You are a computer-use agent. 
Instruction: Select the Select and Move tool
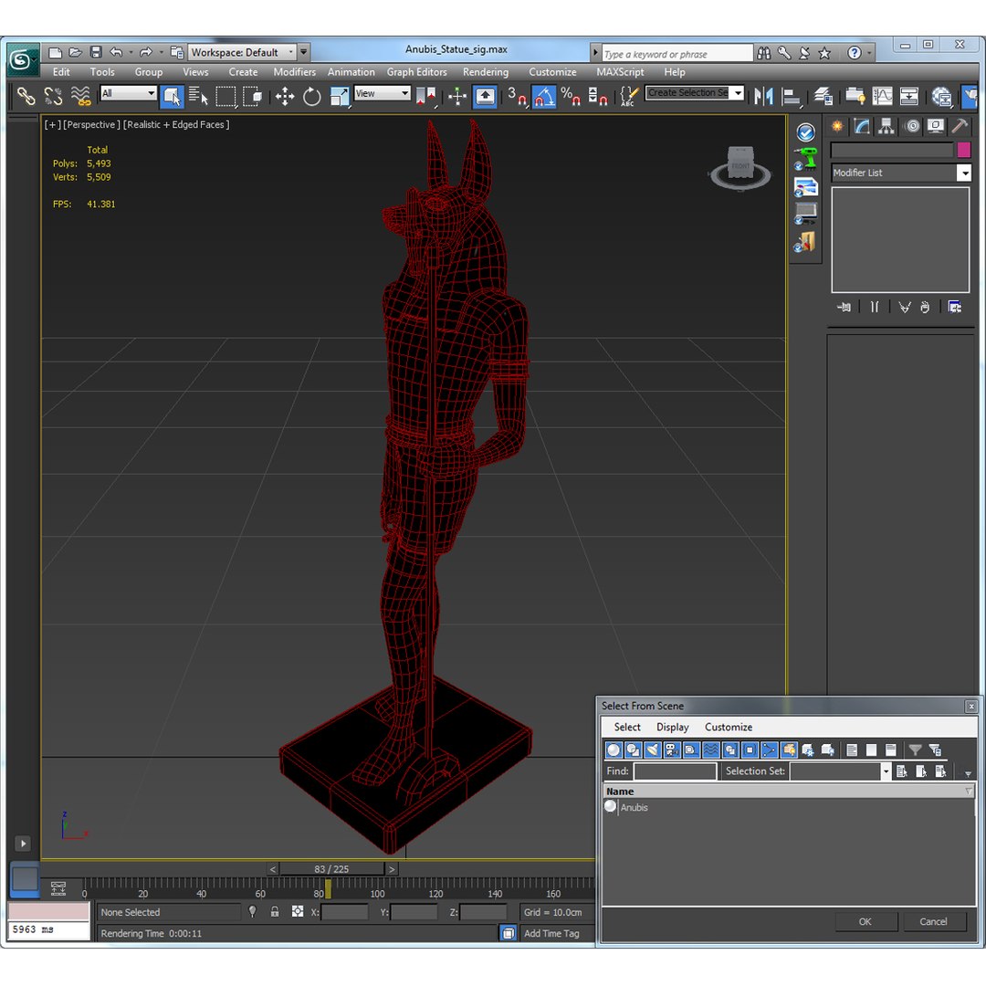[x=285, y=96]
